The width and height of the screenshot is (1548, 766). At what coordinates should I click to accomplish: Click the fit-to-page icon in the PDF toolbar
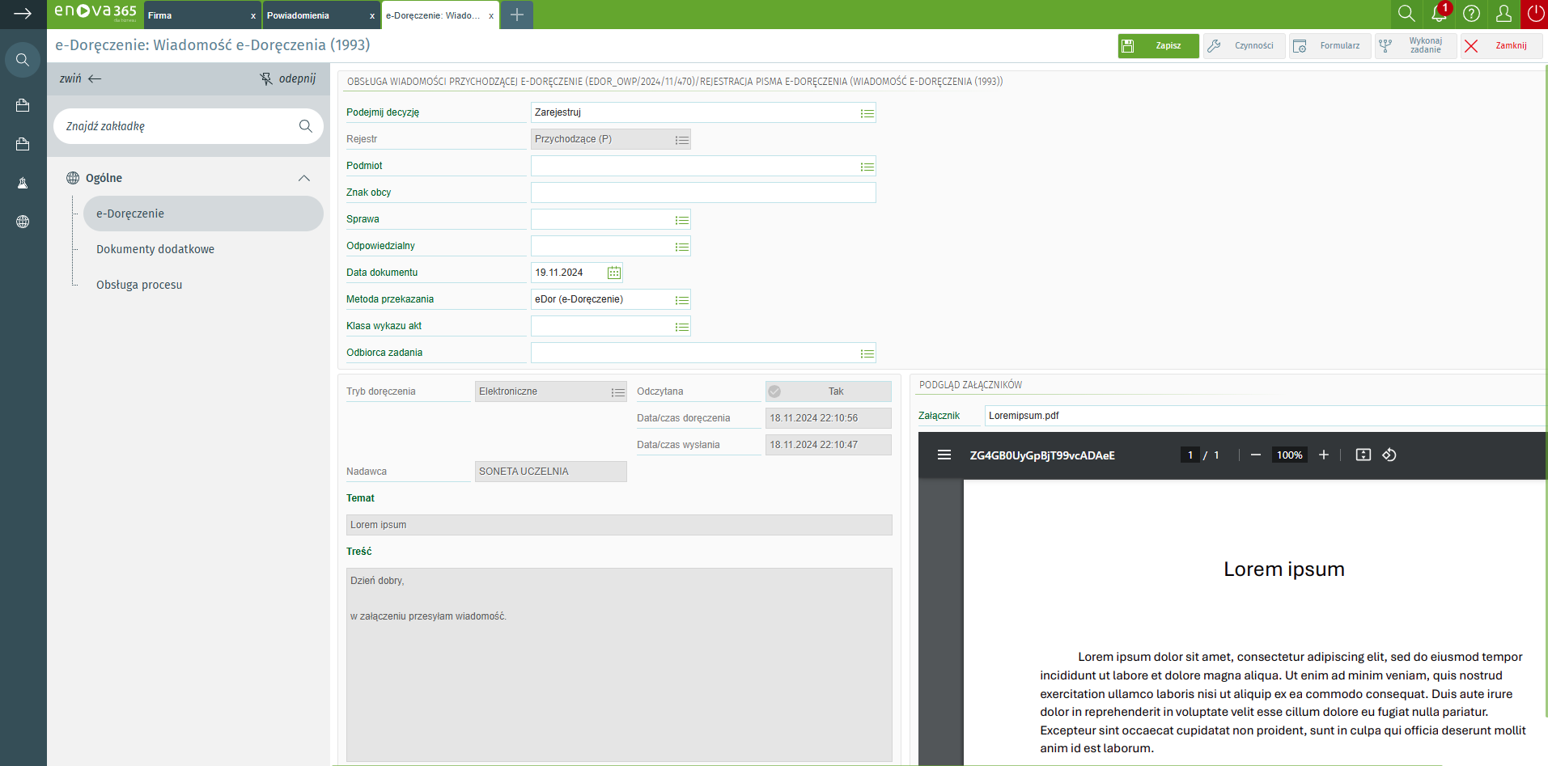[x=1364, y=455]
